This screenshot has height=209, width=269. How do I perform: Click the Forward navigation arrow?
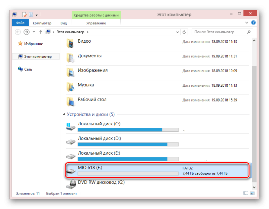27,32
